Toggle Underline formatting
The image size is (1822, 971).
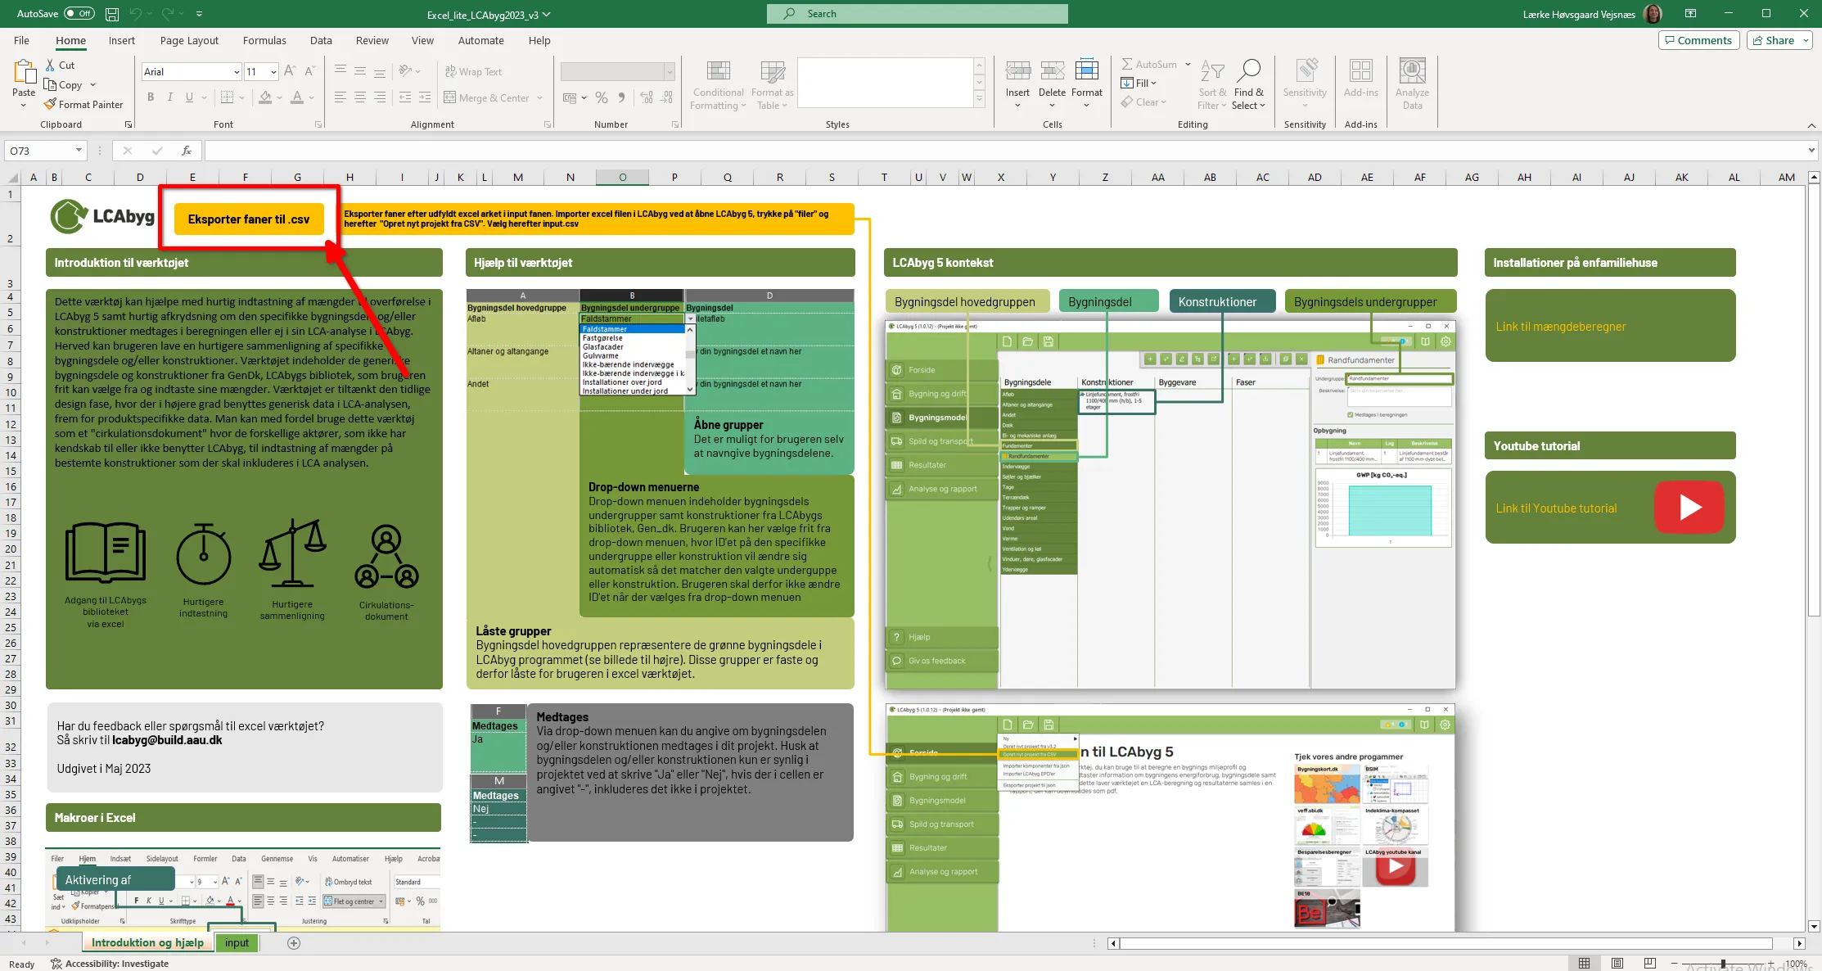(x=190, y=97)
